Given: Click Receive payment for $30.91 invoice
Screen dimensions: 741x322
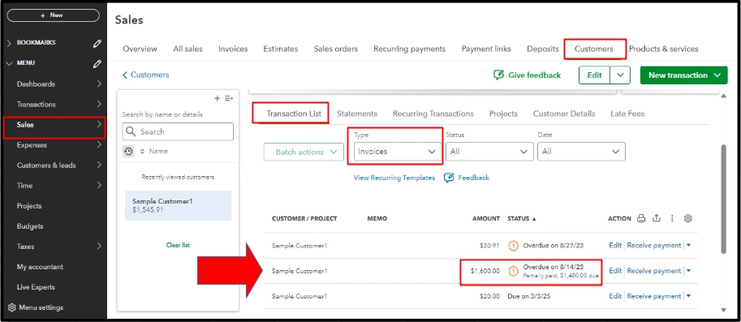Looking at the screenshot, I should click(x=654, y=246).
